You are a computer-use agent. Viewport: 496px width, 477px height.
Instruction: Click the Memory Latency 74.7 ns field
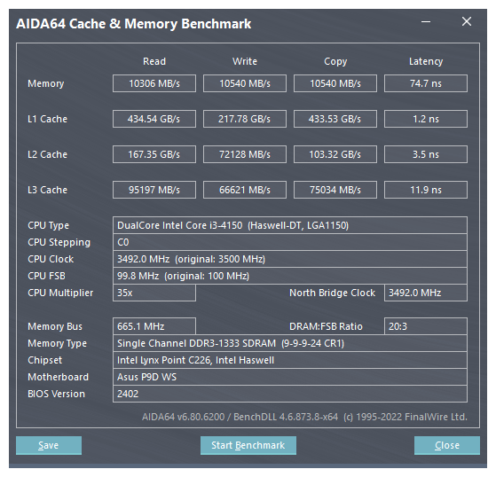[x=426, y=83]
